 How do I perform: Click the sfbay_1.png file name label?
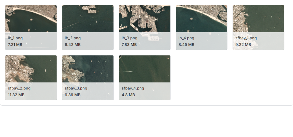pyautogui.click(x=246, y=38)
